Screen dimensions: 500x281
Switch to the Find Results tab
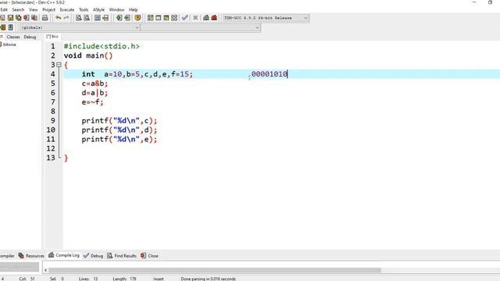(122, 255)
